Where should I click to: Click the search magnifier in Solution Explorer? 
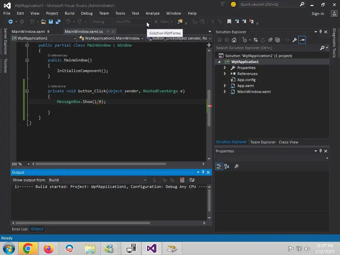point(322,48)
